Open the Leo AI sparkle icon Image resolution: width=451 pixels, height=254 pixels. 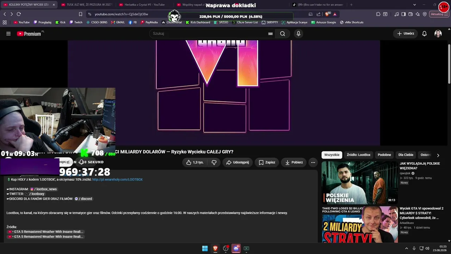(x=418, y=14)
